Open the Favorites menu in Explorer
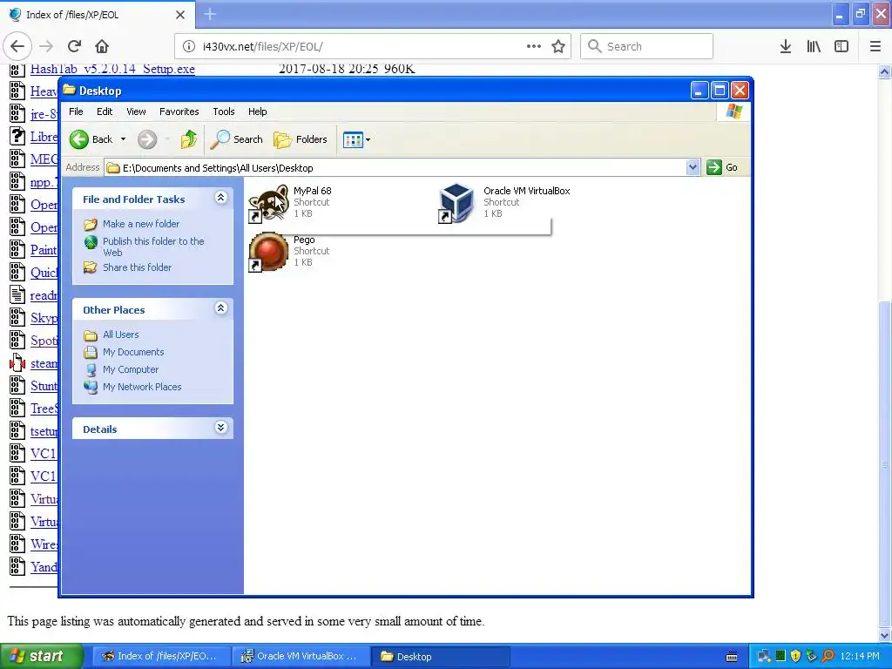This screenshot has height=669, width=892. [x=179, y=111]
